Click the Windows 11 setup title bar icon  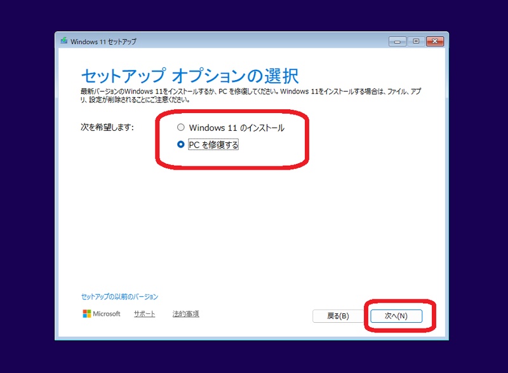click(64, 41)
